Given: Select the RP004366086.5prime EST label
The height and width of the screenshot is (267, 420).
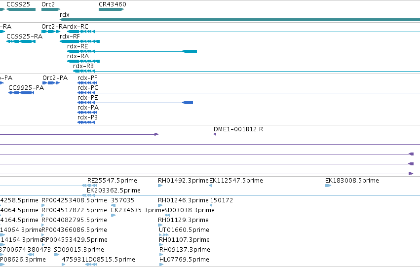Looking at the screenshot, I should click(74, 230).
